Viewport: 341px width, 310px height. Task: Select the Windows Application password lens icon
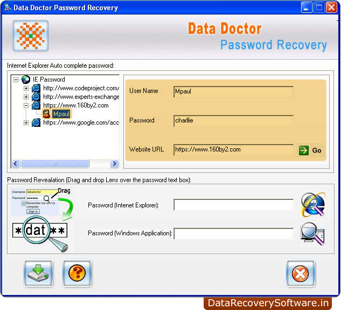(312, 234)
